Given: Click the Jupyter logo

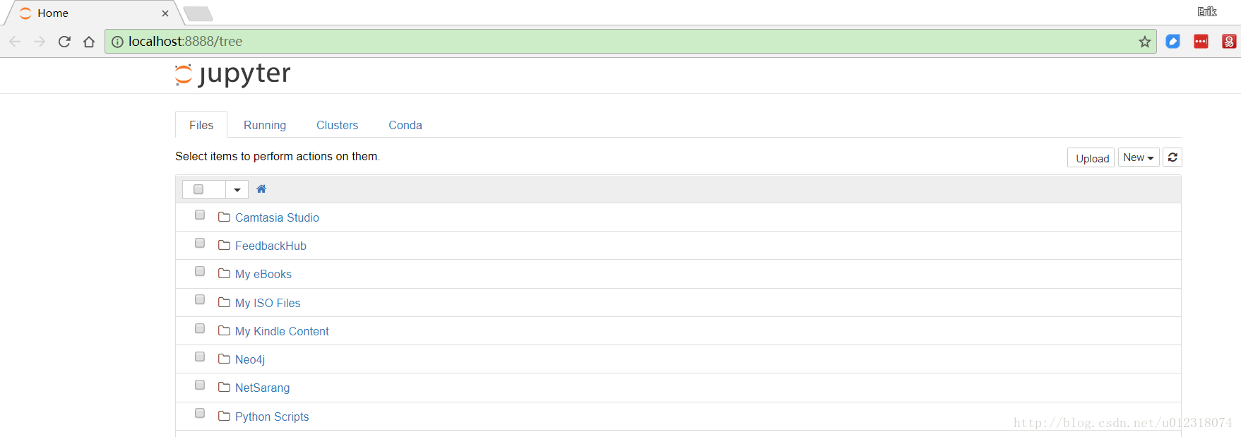Looking at the screenshot, I should click(x=233, y=74).
